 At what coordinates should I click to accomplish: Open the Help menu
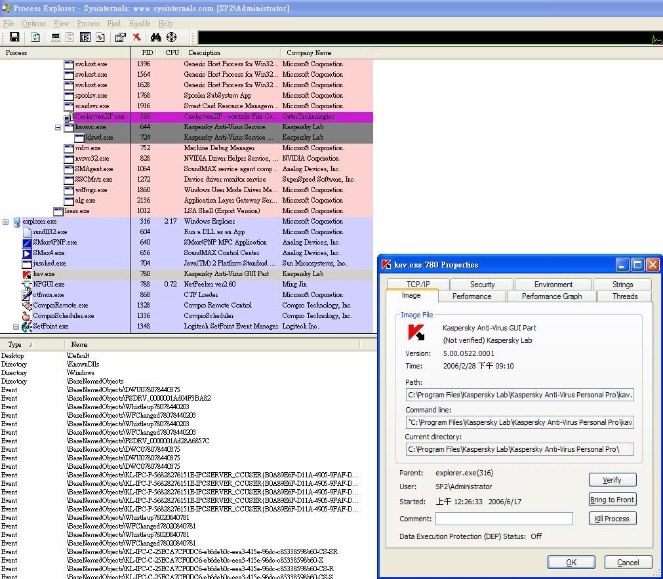pyautogui.click(x=165, y=24)
